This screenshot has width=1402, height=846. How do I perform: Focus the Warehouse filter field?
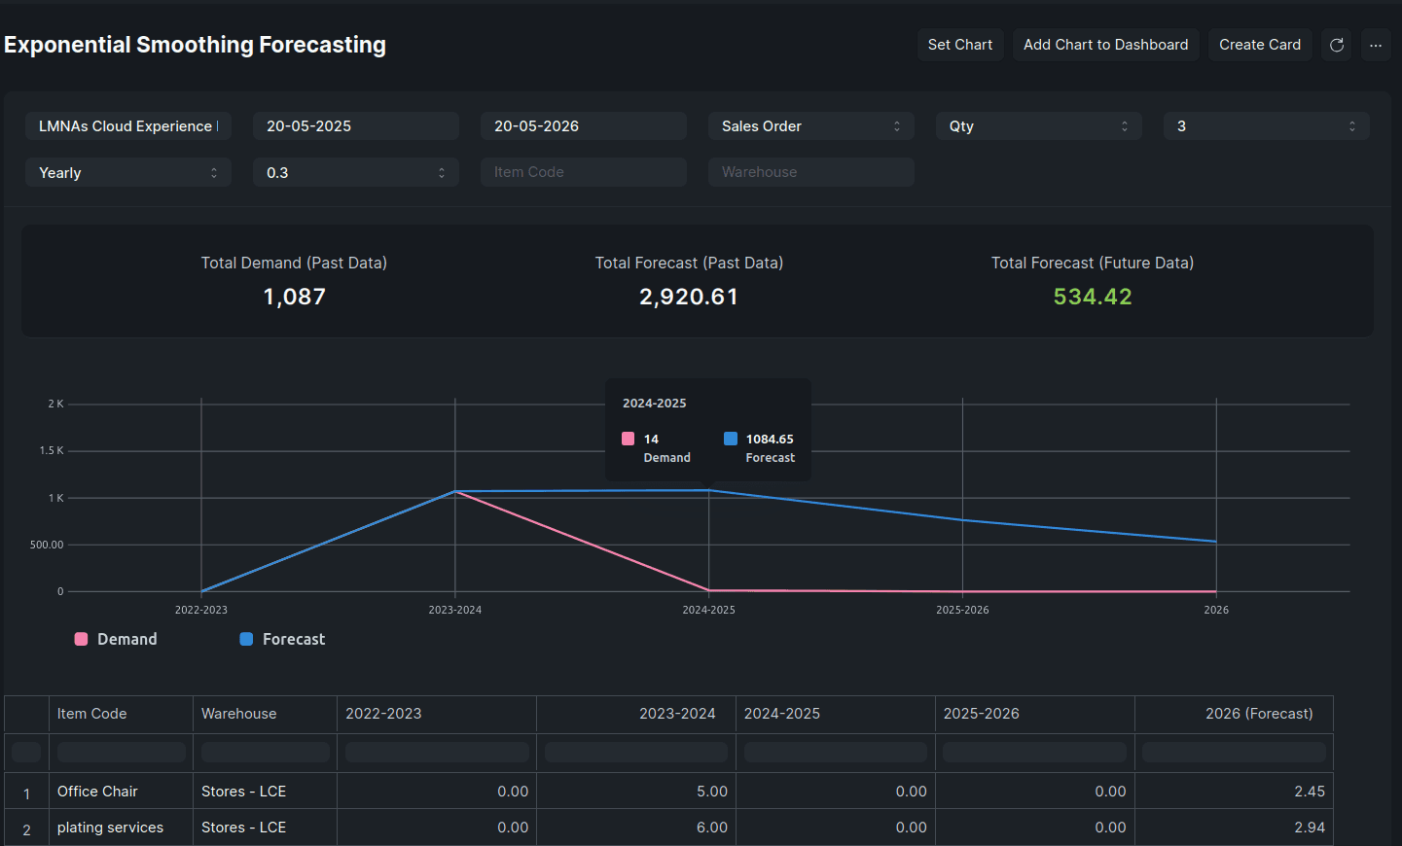(810, 172)
